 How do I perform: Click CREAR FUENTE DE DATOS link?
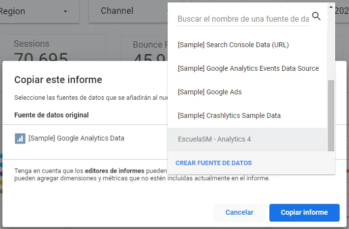pyautogui.click(x=213, y=163)
